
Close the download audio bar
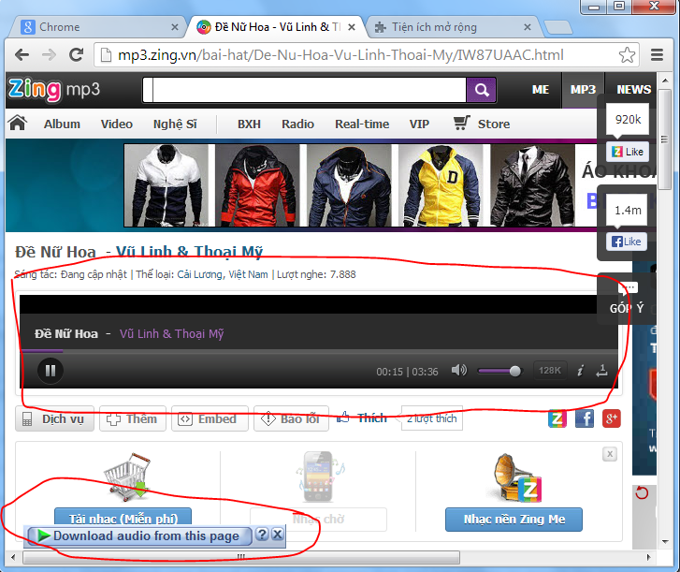278,534
